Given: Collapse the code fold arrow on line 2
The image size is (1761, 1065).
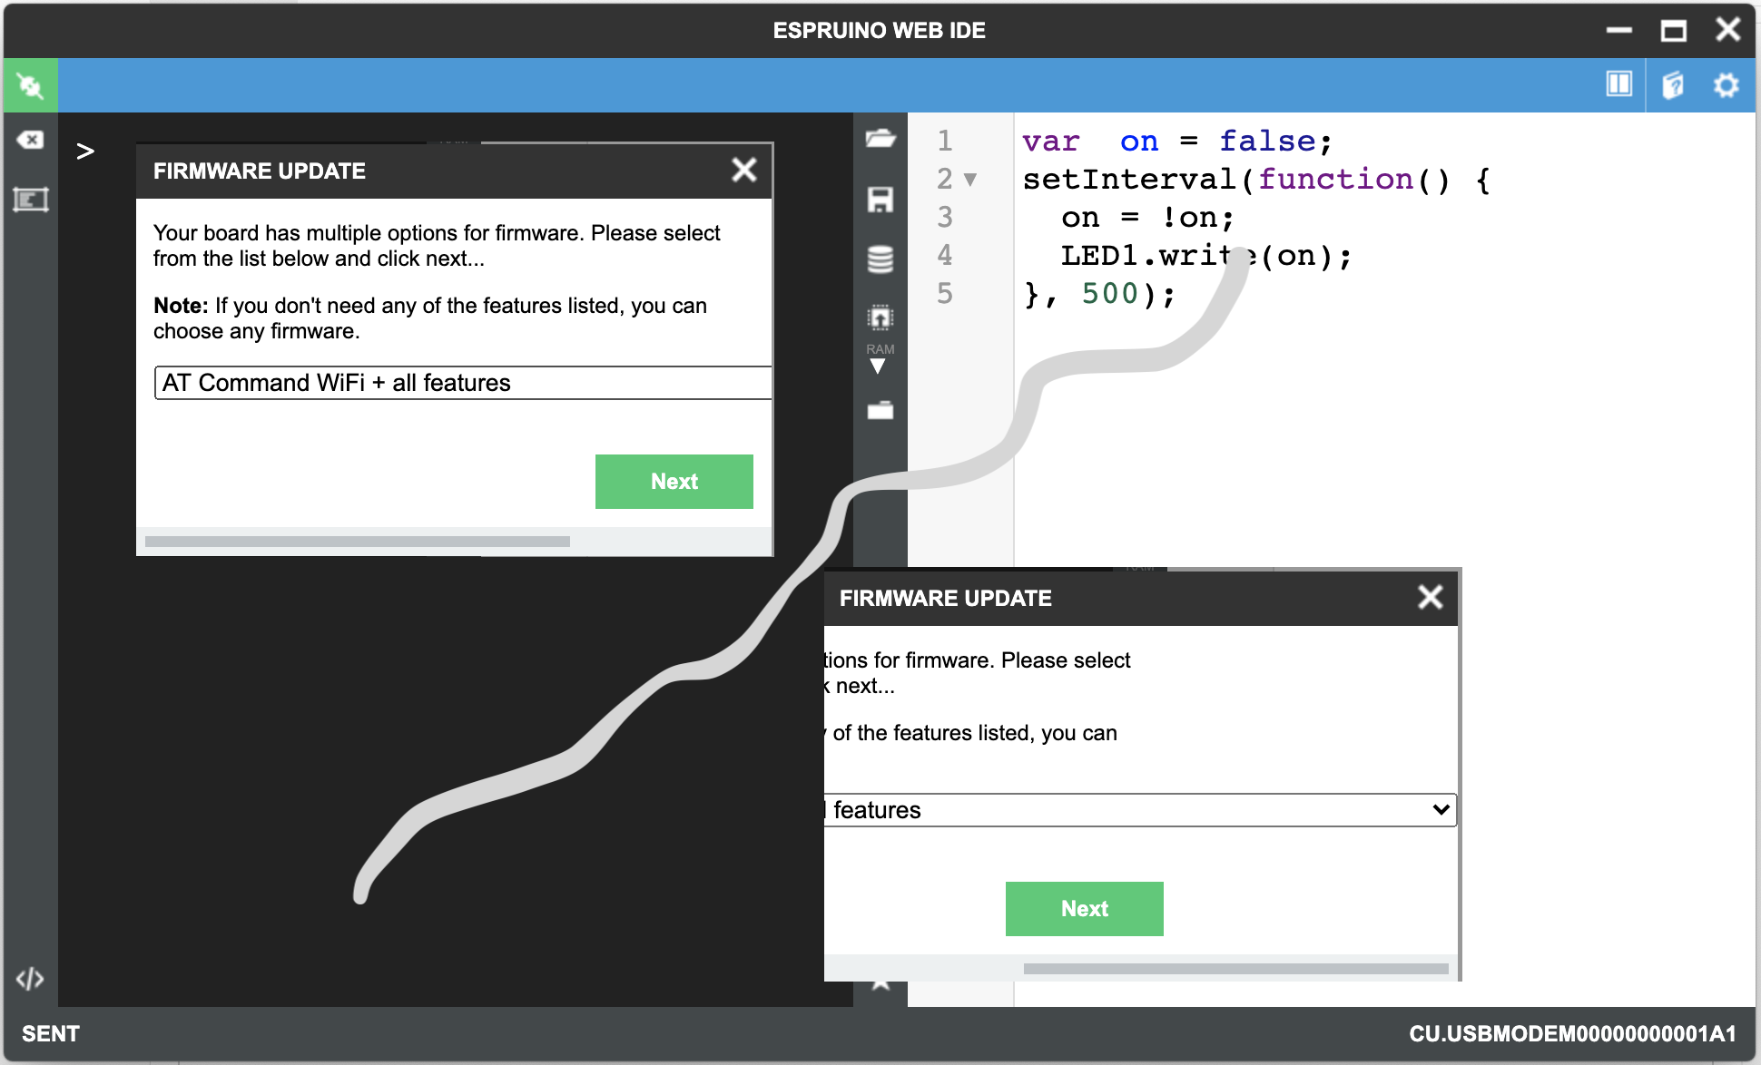Looking at the screenshot, I should coord(970,180).
